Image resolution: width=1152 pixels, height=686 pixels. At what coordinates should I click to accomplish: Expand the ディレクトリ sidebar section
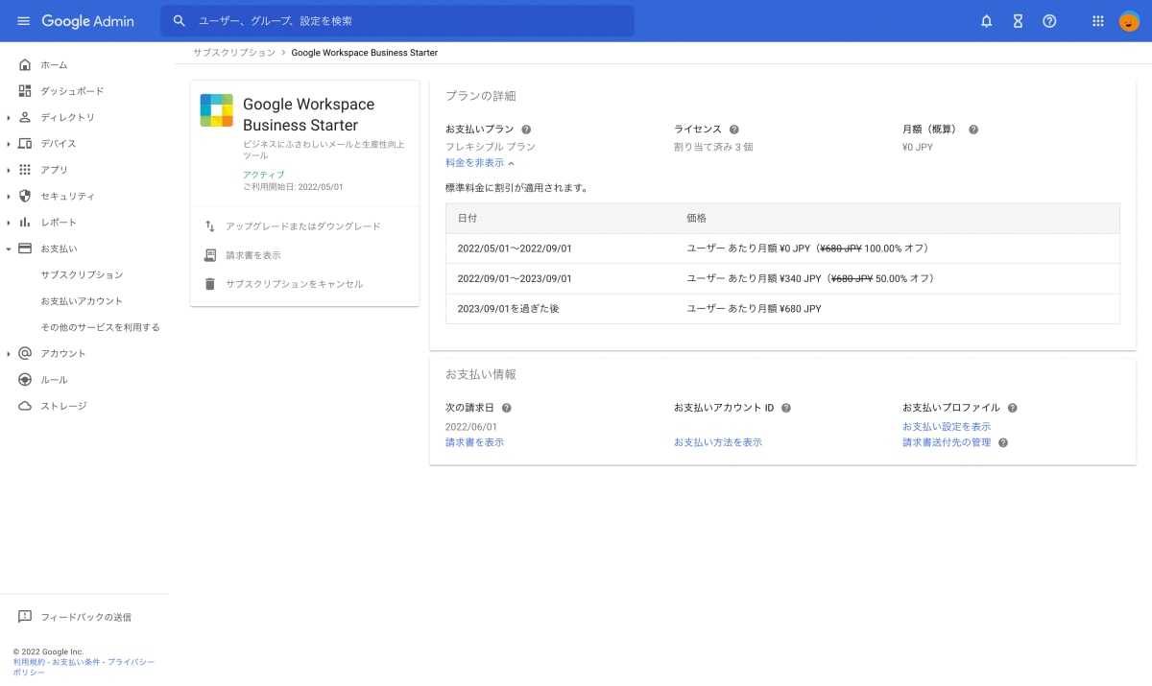tap(8, 117)
